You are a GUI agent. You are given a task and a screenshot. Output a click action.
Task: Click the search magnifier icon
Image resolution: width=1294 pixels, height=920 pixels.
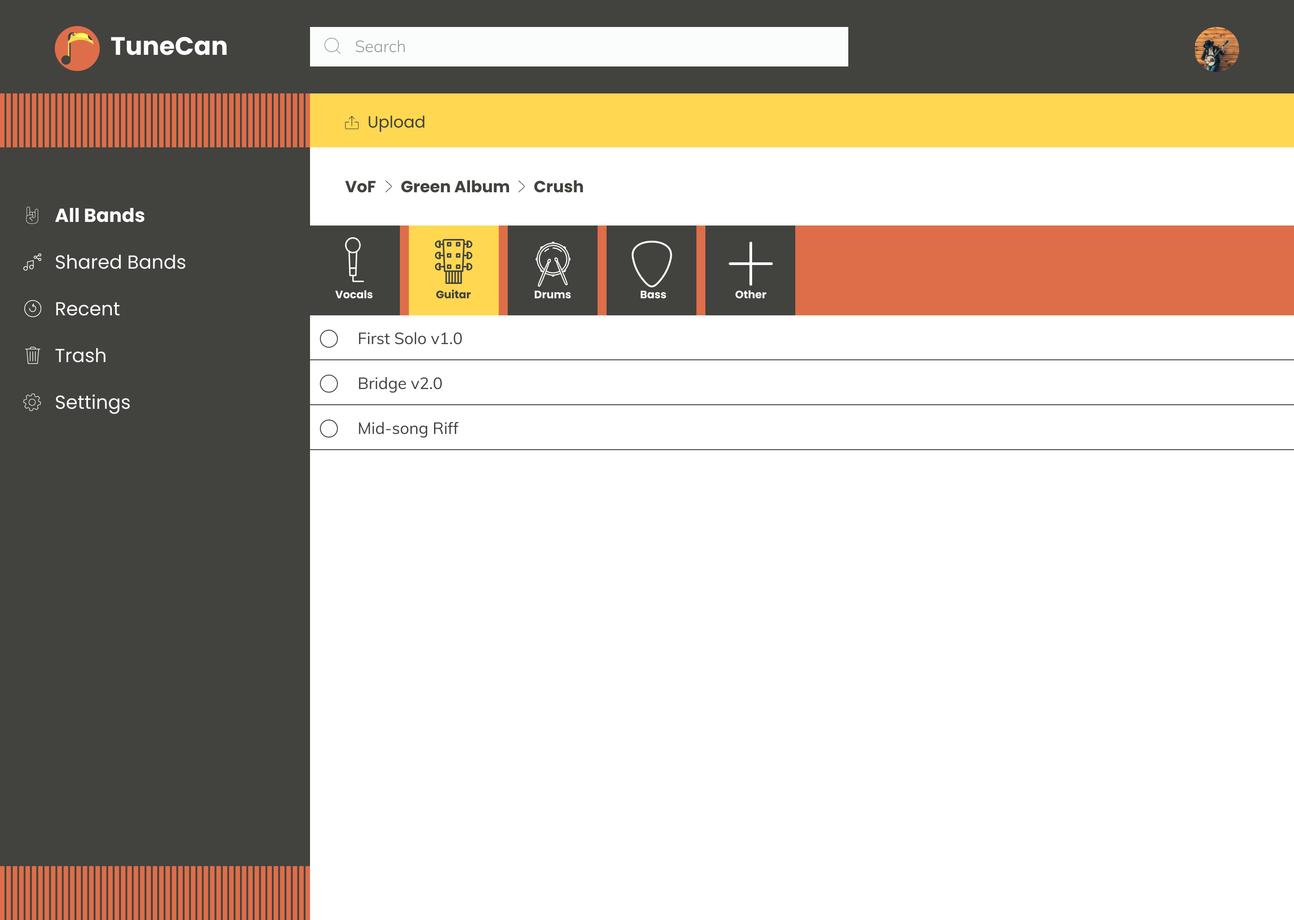pos(332,46)
